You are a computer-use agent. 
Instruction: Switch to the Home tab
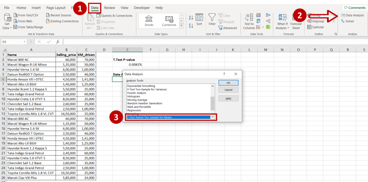(21, 8)
